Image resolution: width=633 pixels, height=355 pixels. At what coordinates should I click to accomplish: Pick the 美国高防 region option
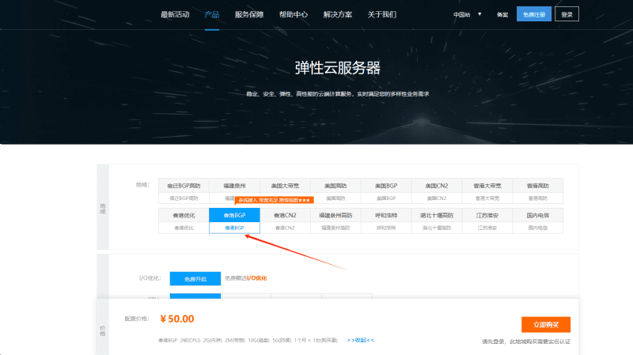(335, 191)
